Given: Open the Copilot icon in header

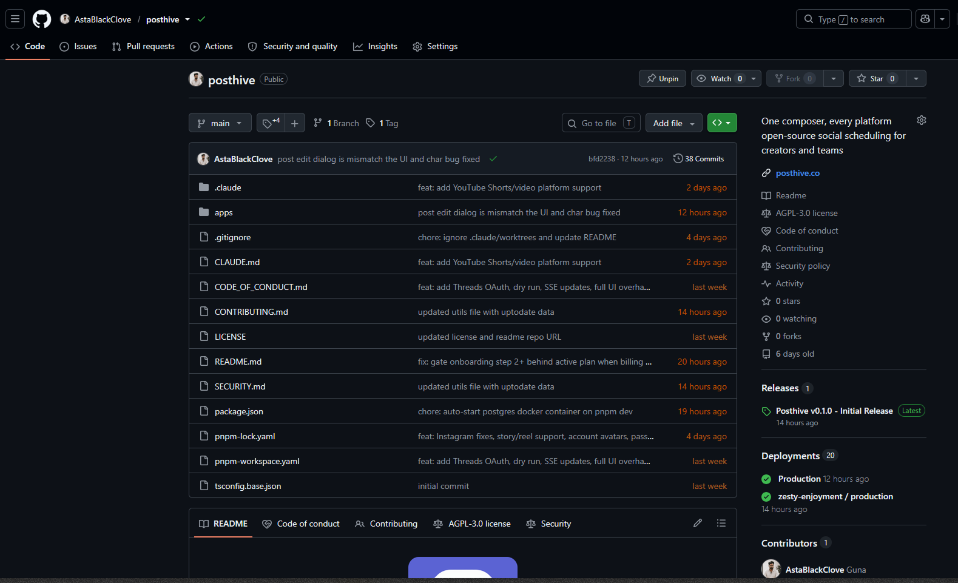Looking at the screenshot, I should (x=925, y=19).
